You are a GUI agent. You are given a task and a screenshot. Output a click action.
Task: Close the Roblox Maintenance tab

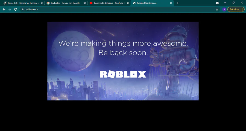[x=171, y=3]
